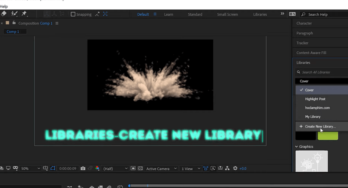Switch to the Small Screen workspace

(x=227, y=14)
